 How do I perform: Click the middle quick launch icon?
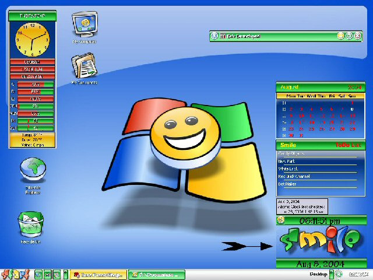tap(47, 275)
